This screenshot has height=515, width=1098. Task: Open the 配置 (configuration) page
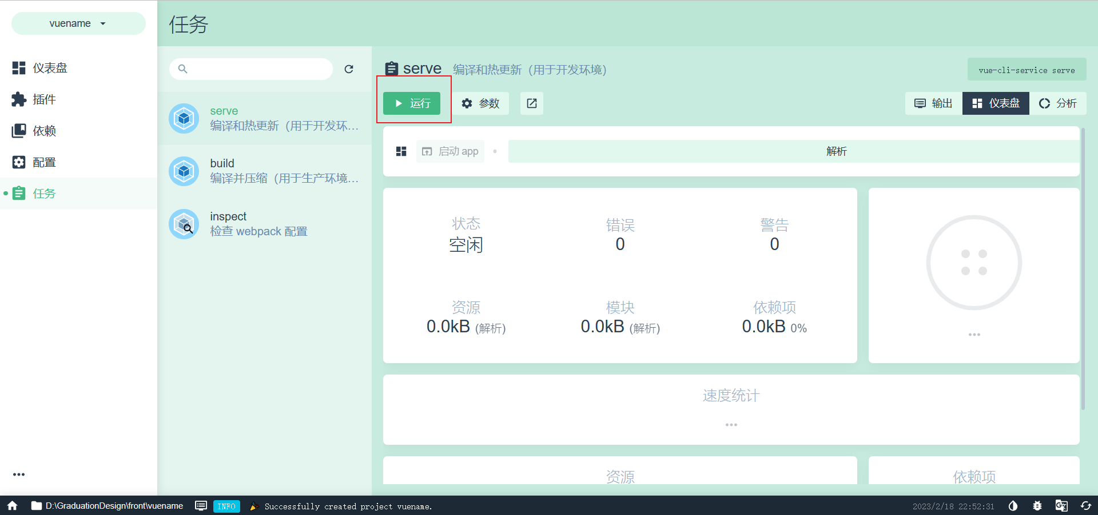[x=44, y=162]
